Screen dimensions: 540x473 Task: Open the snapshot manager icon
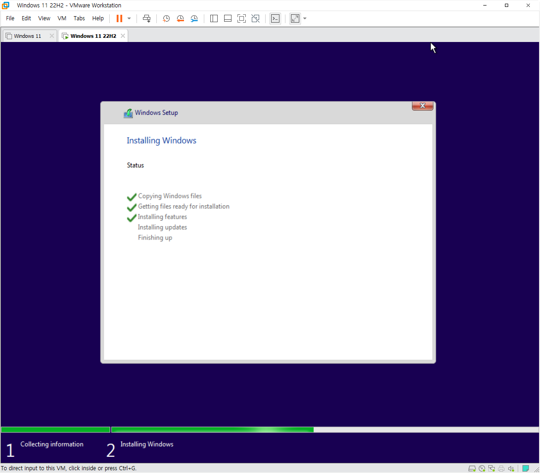click(x=194, y=18)
